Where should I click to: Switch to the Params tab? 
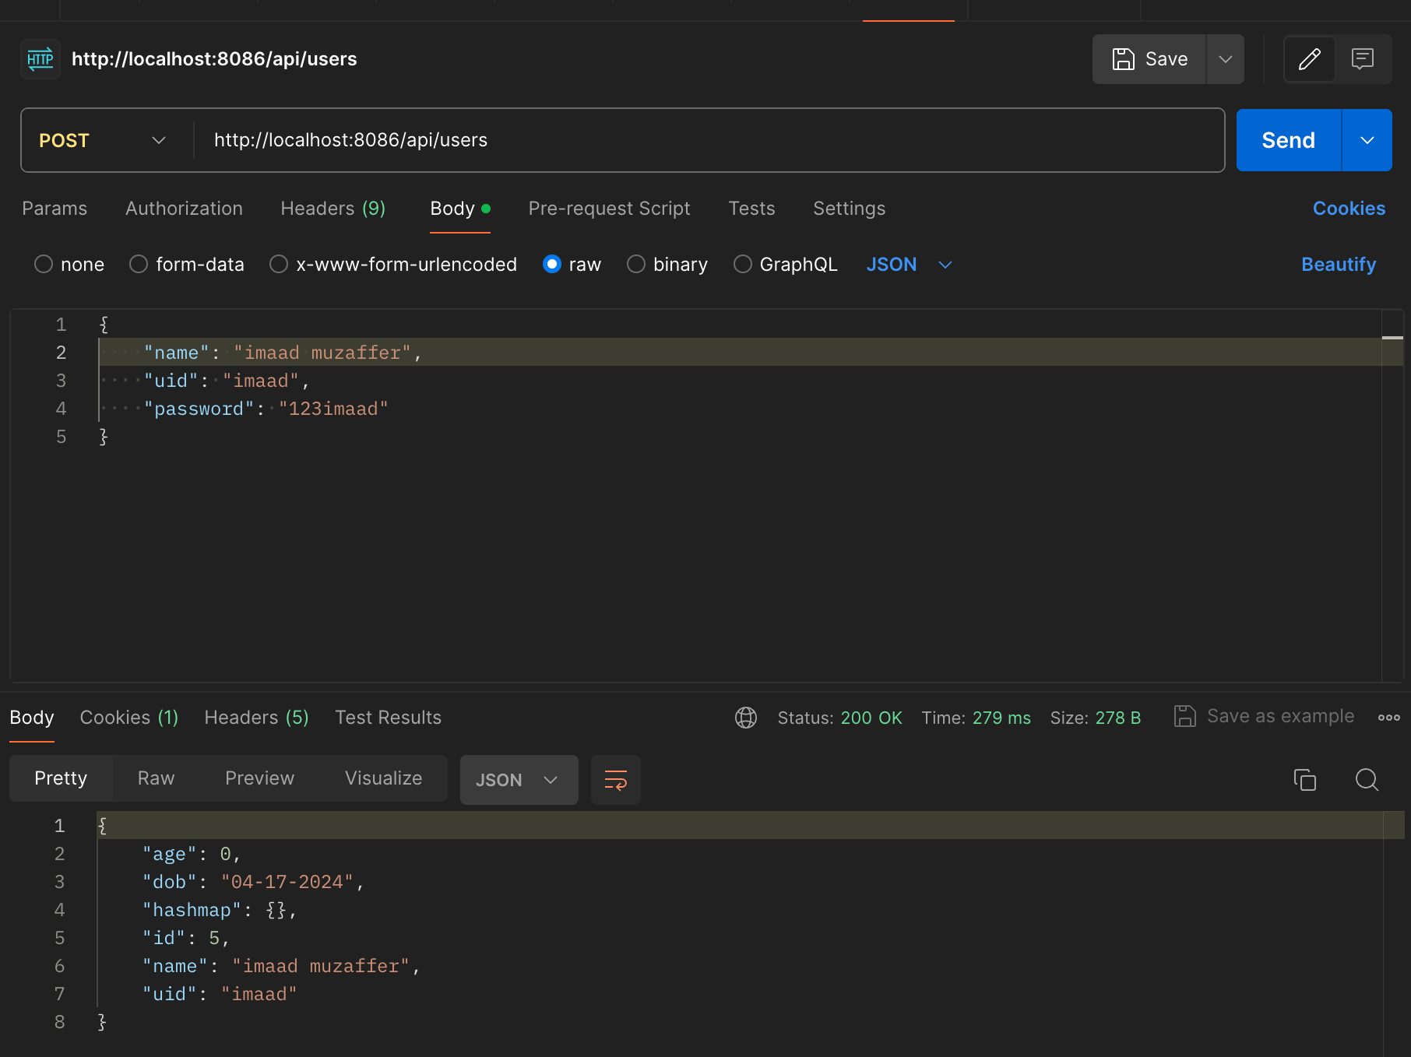pyautogui.click(x=55, y=209)
